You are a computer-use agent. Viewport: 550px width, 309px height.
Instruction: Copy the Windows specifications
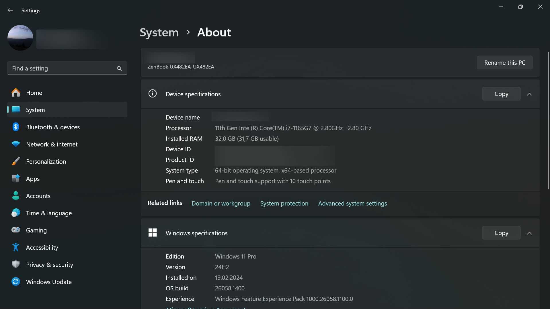point(501,233)
